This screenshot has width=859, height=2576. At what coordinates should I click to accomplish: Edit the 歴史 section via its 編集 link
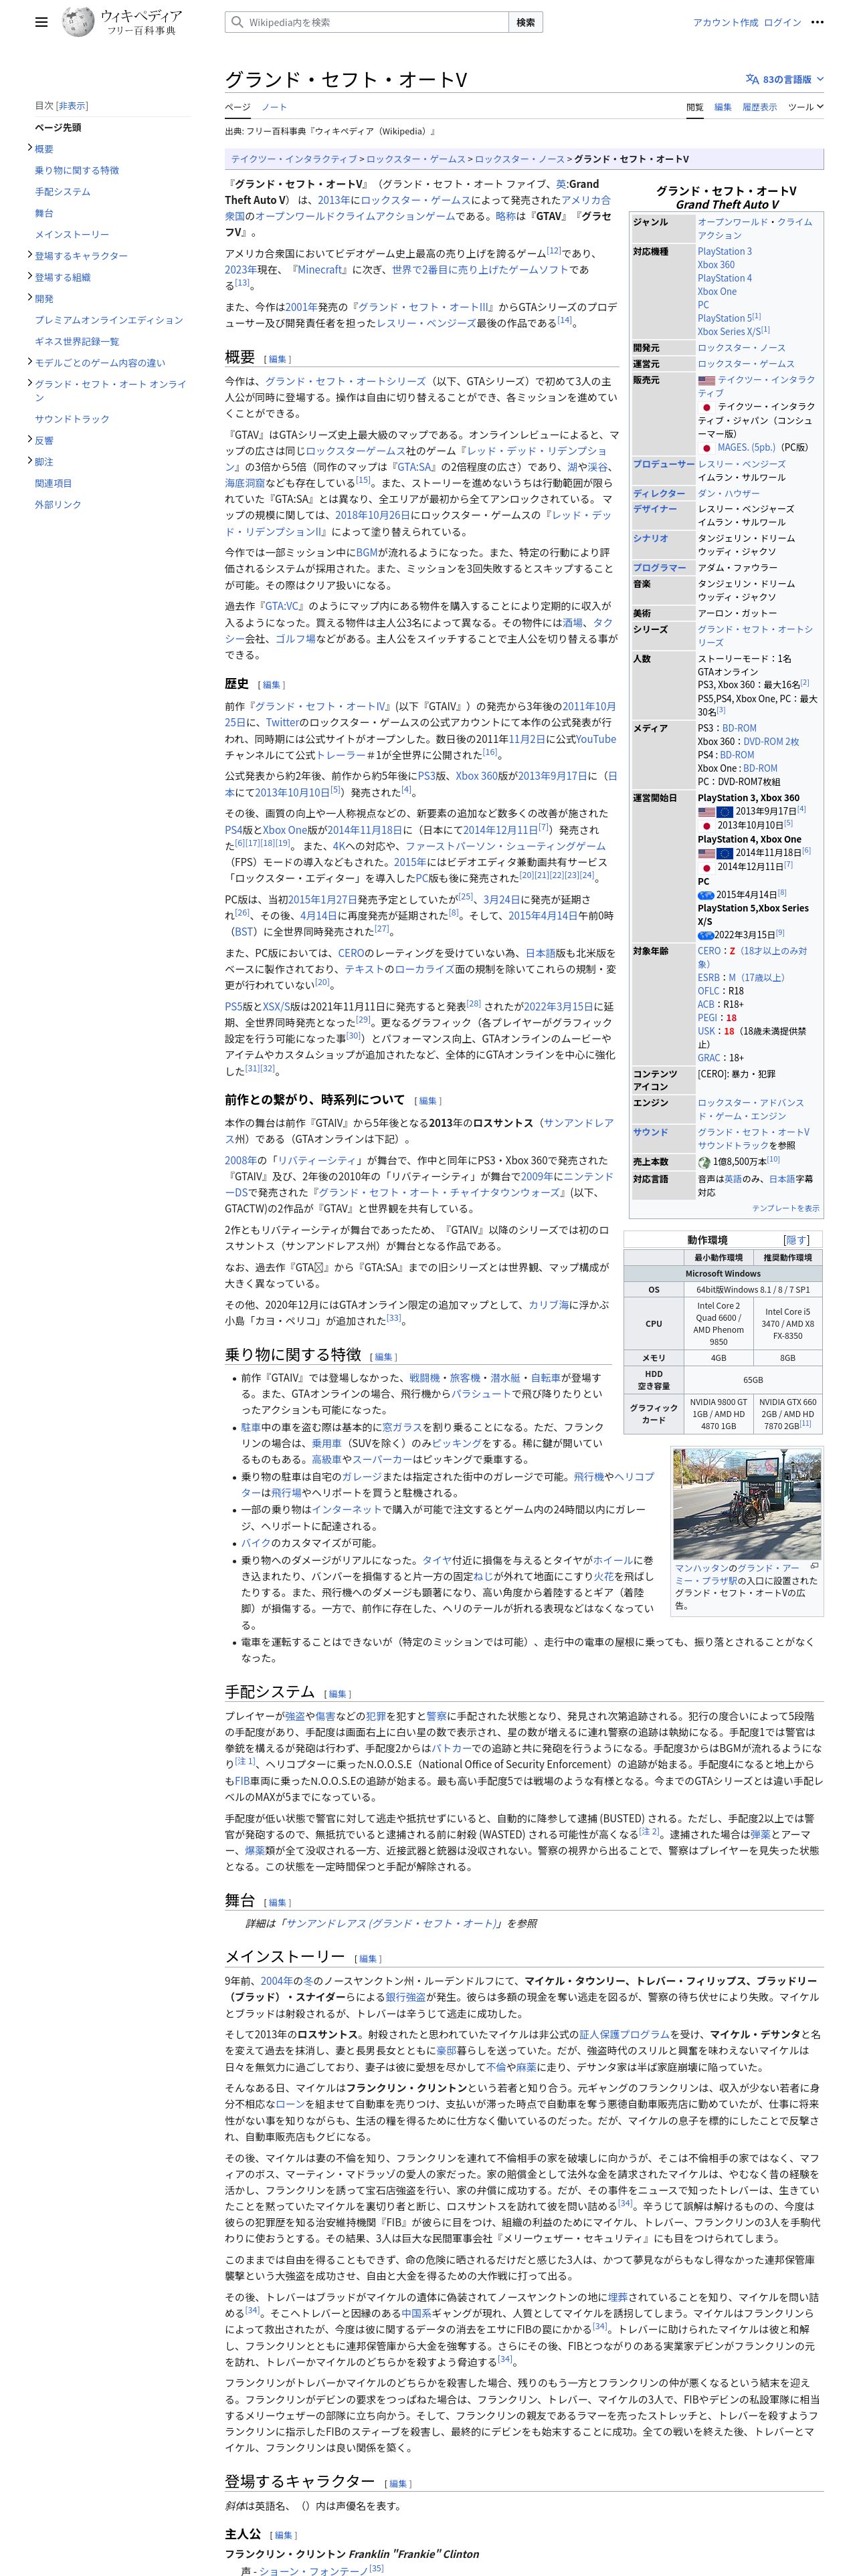click(x=271, y=685)
